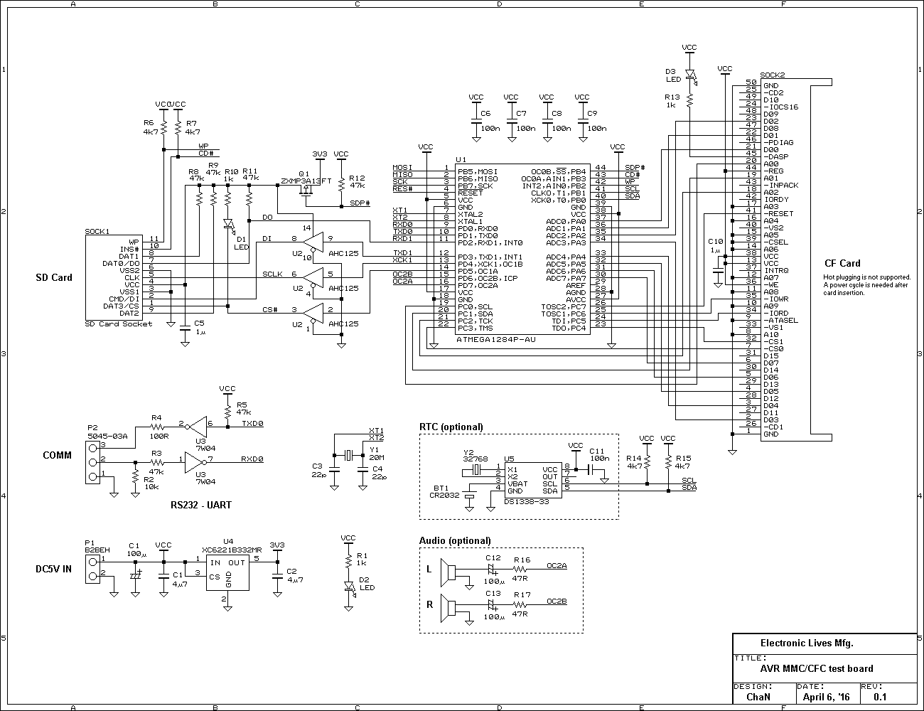Select the 'RS232 - UART' caption

[201, 506]
